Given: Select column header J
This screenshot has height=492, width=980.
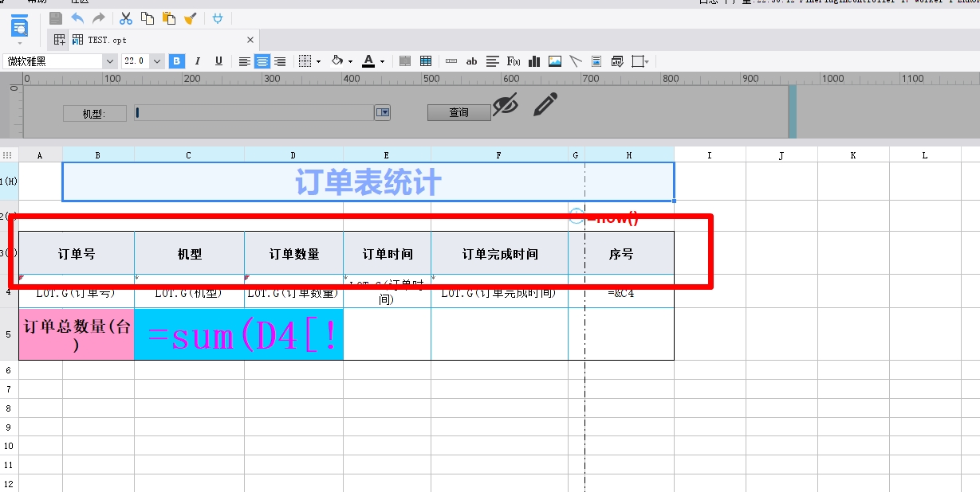Looking at the screenshot, I should pos(781,155).
